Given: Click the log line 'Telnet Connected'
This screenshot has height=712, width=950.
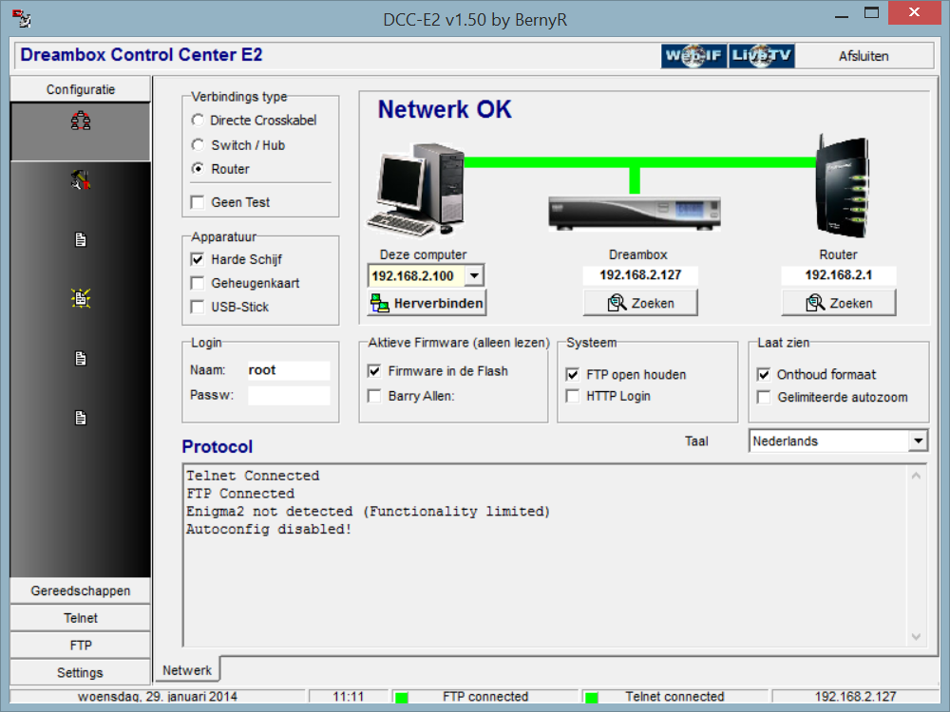Looking at the screenshot, I should (x=253, y=476).
